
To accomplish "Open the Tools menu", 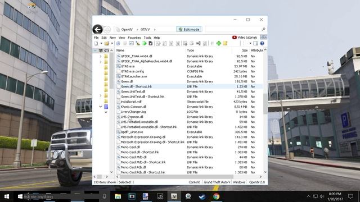I will (147, 38).
